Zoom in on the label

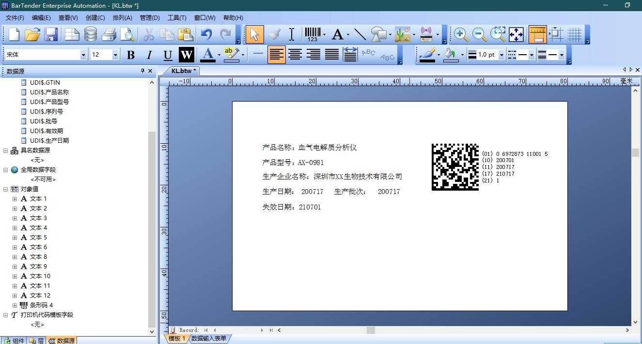tap(460, 34)
